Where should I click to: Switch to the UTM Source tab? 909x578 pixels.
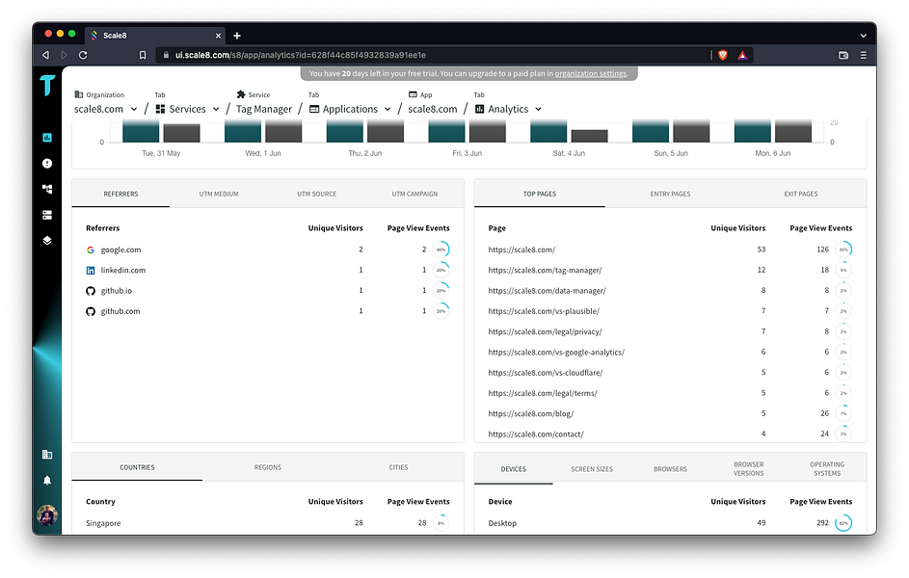pyautogui.click(x=316, y=194)
